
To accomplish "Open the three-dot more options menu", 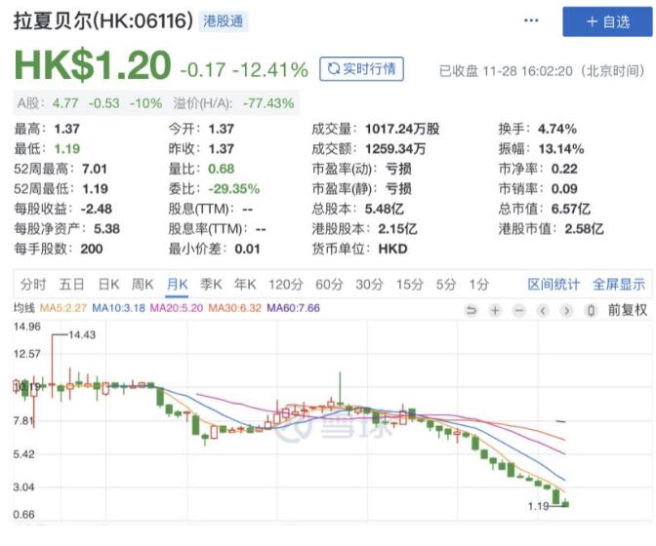I will tap(531, 20).
